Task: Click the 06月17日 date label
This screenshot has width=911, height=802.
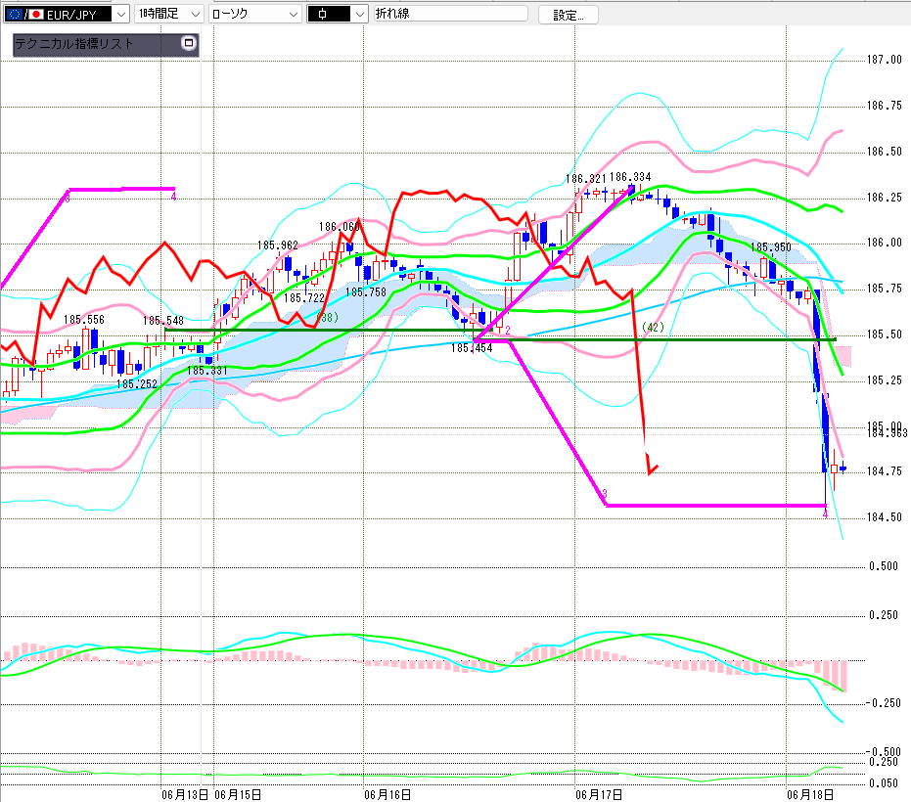Action: 599,795
